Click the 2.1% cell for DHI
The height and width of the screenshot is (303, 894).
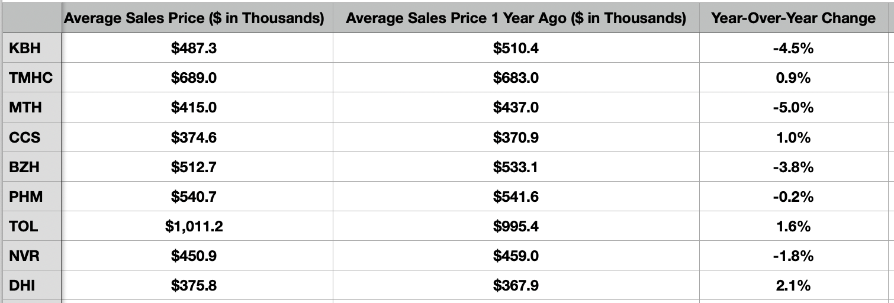(x=793, y=286)
